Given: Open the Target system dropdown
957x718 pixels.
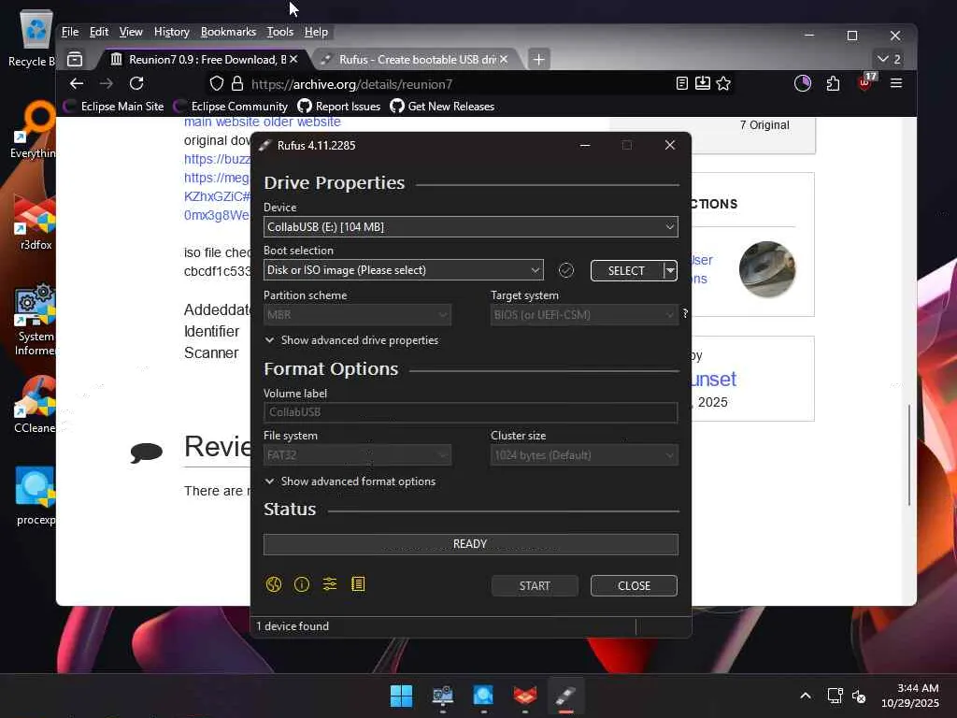Looking at the screenshot, I should pyautogui.click(x=584, y=315).
